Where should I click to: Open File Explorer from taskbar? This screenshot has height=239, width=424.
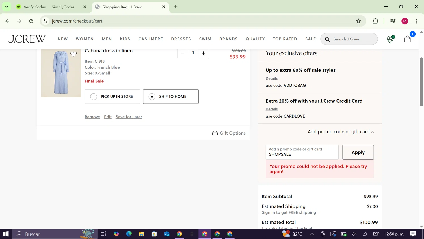pyautogui.click(x=142, y=234)
